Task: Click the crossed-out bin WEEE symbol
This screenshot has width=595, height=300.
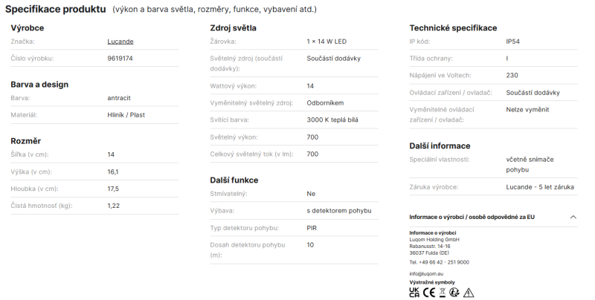Action: click(442, 292)
